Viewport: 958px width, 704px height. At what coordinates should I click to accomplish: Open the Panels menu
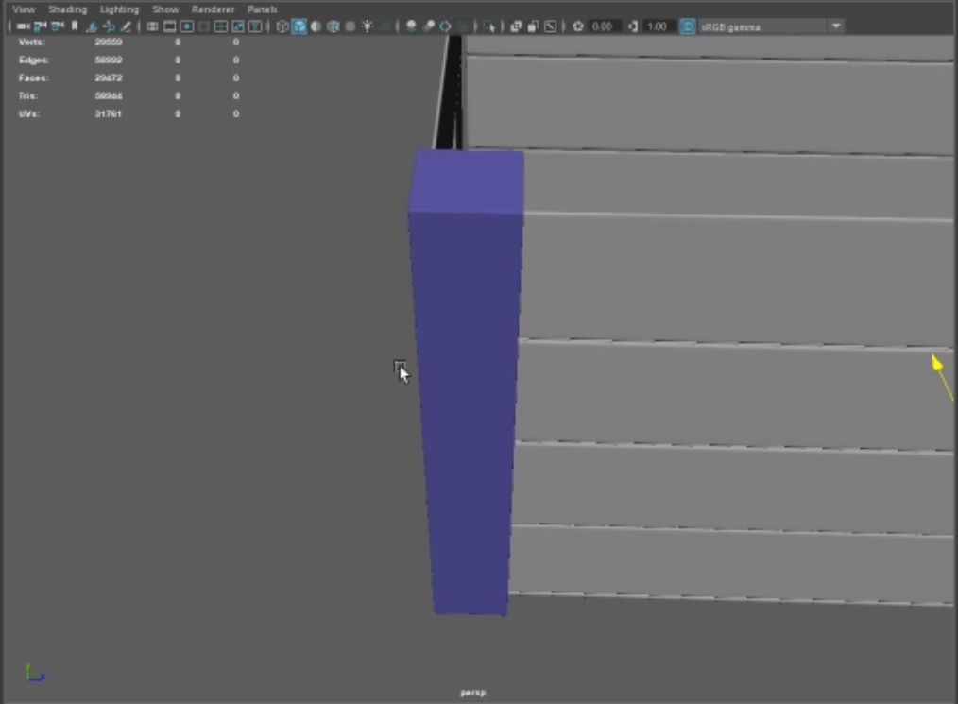tap(262, 9)
